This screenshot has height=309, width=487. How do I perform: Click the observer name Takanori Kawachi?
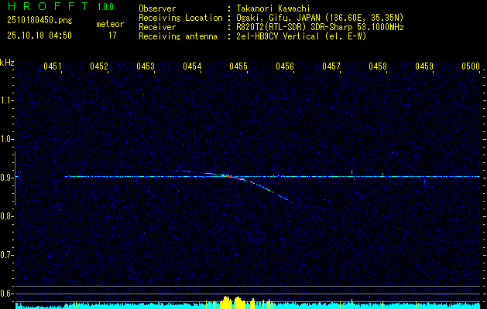274,8
